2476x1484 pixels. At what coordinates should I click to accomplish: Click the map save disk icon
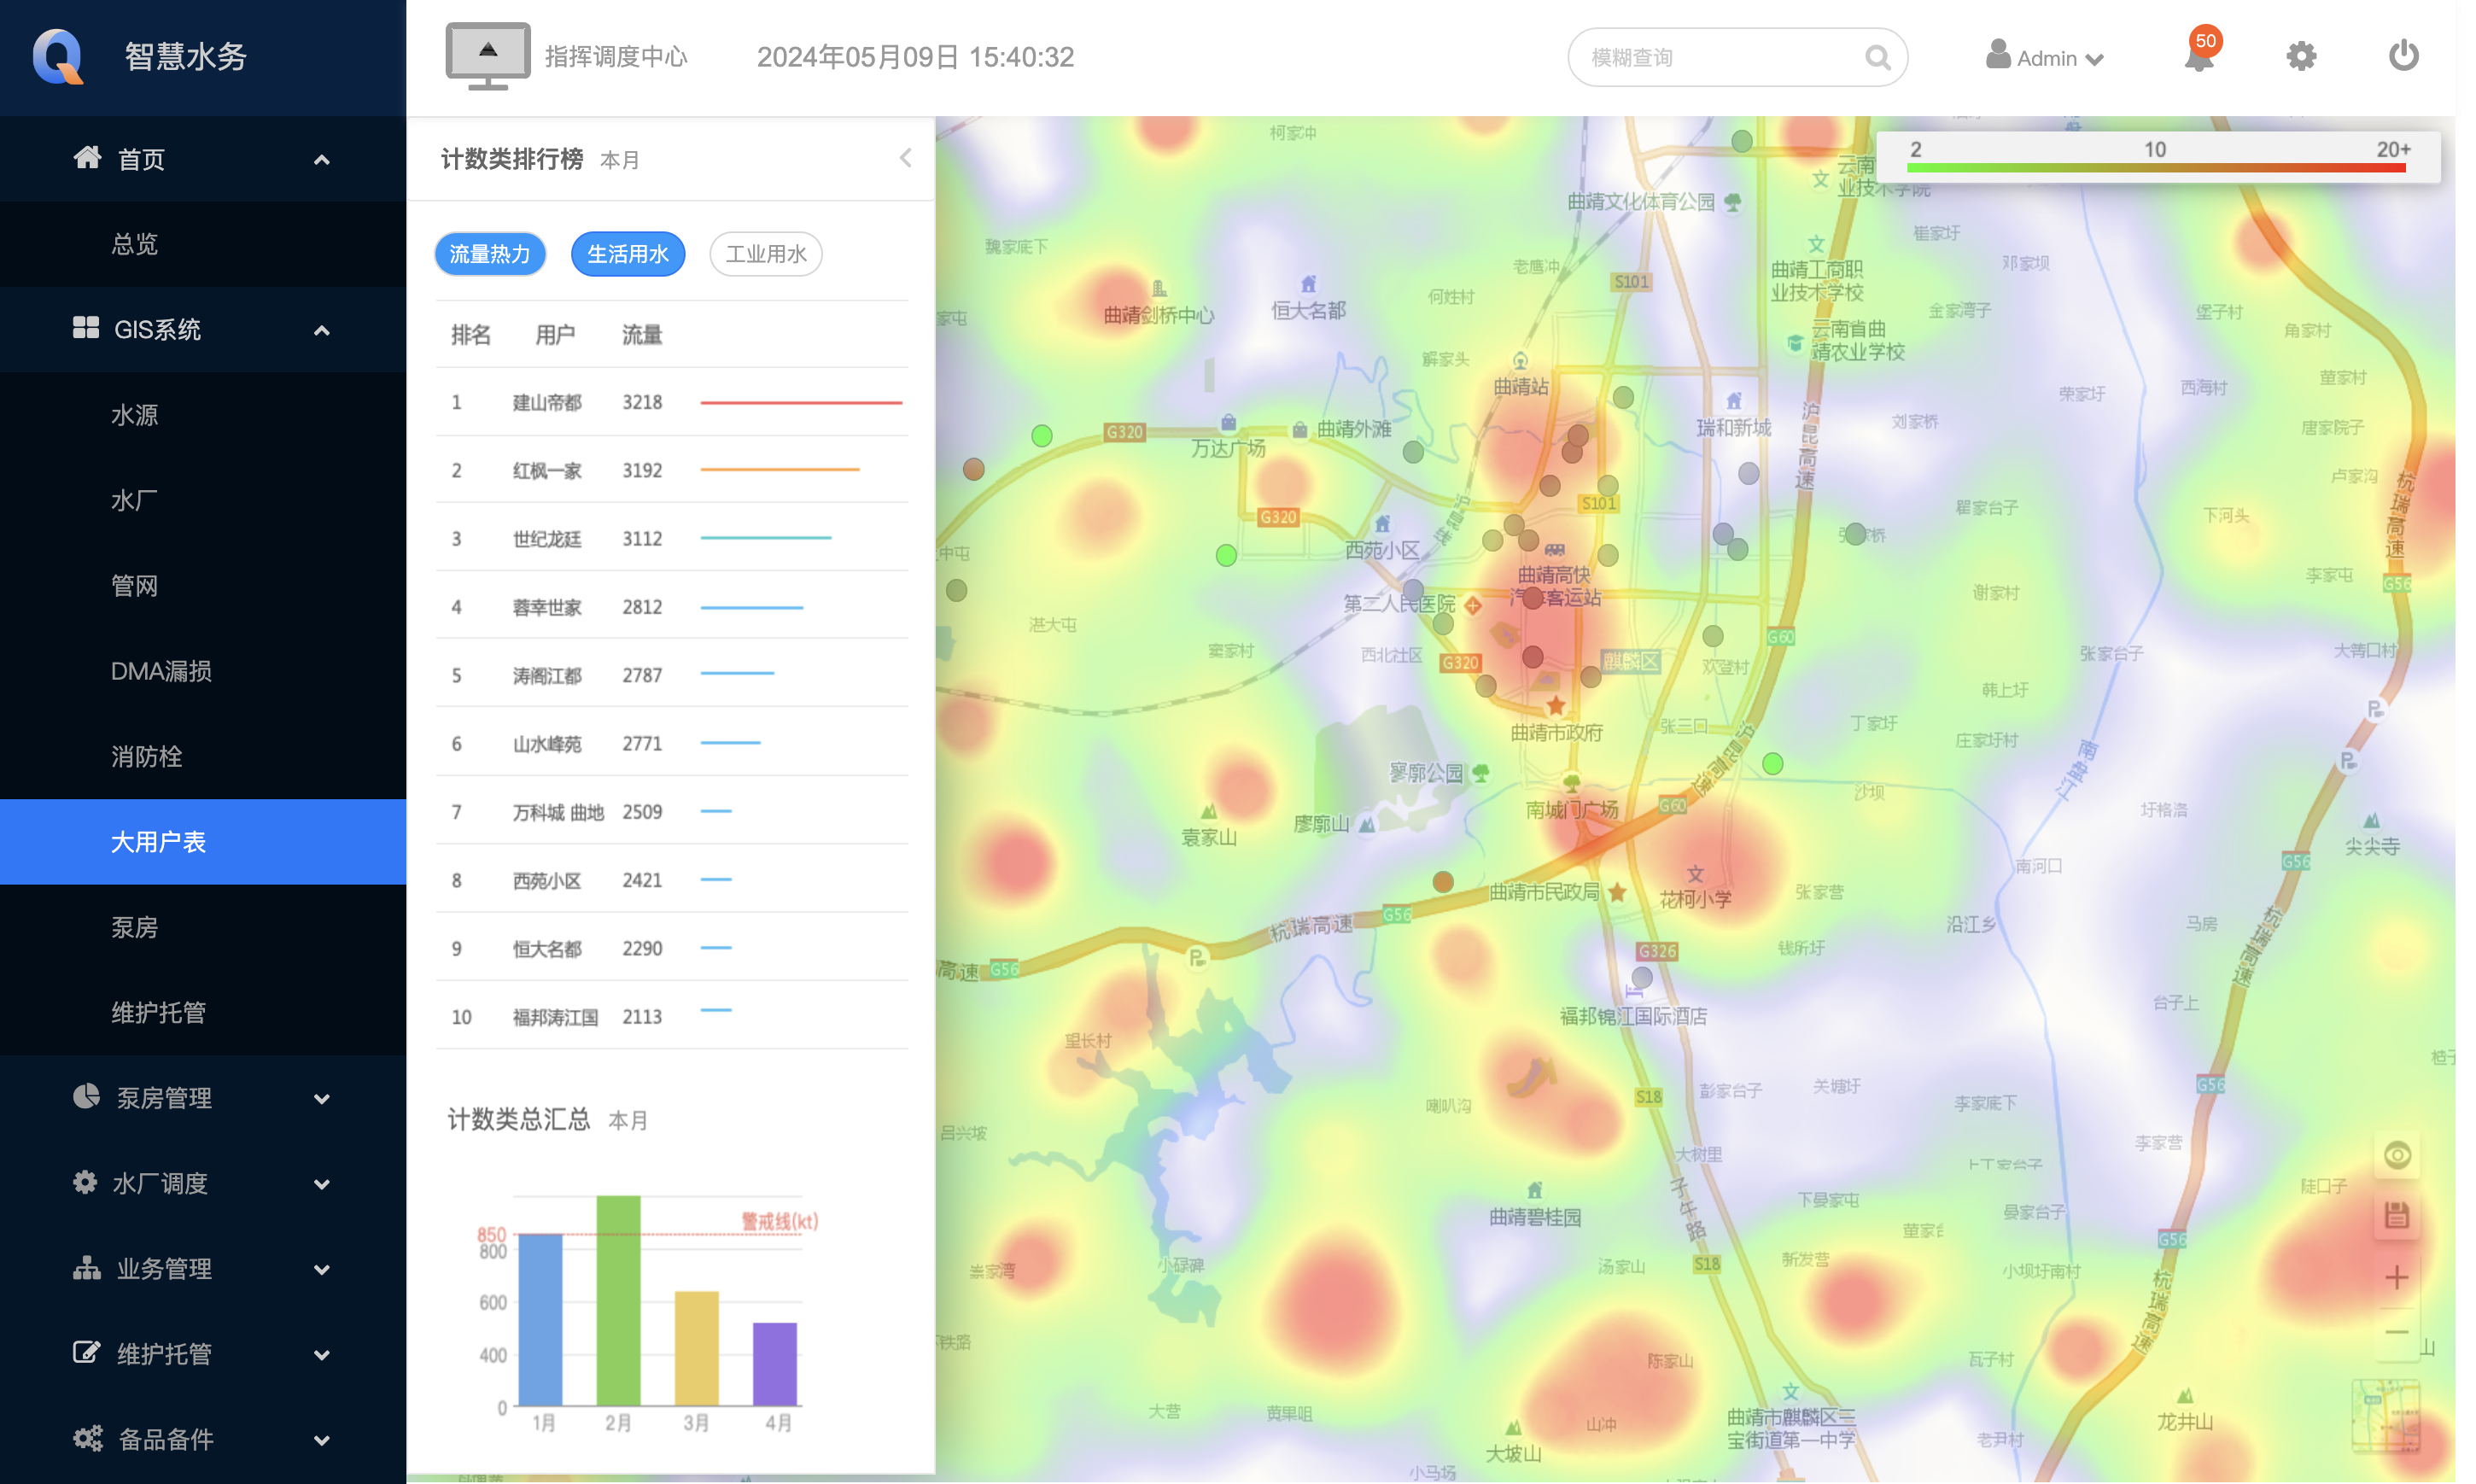[x=2396, y=1216]
